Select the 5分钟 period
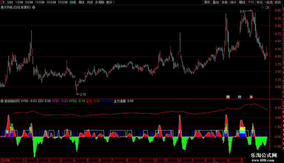284x163 pixels. pyautogui.click(x=29, y=2)
